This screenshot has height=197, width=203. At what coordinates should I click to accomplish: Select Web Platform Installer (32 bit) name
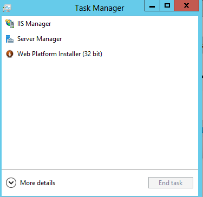tap(60, 54)
